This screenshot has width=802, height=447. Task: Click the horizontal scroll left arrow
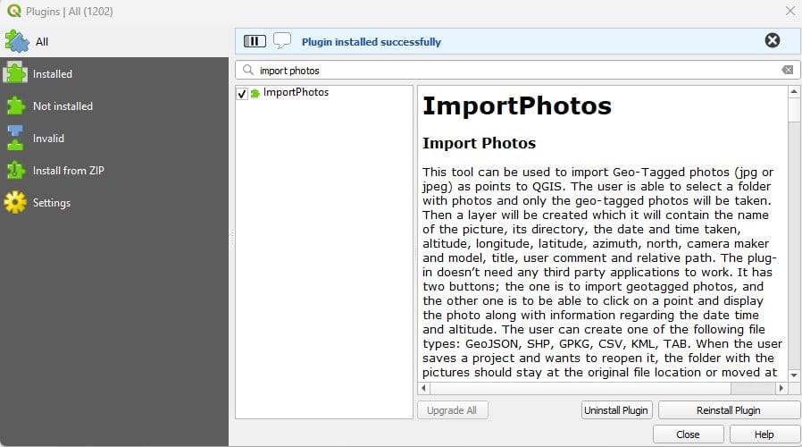click(x=423, y=388)
